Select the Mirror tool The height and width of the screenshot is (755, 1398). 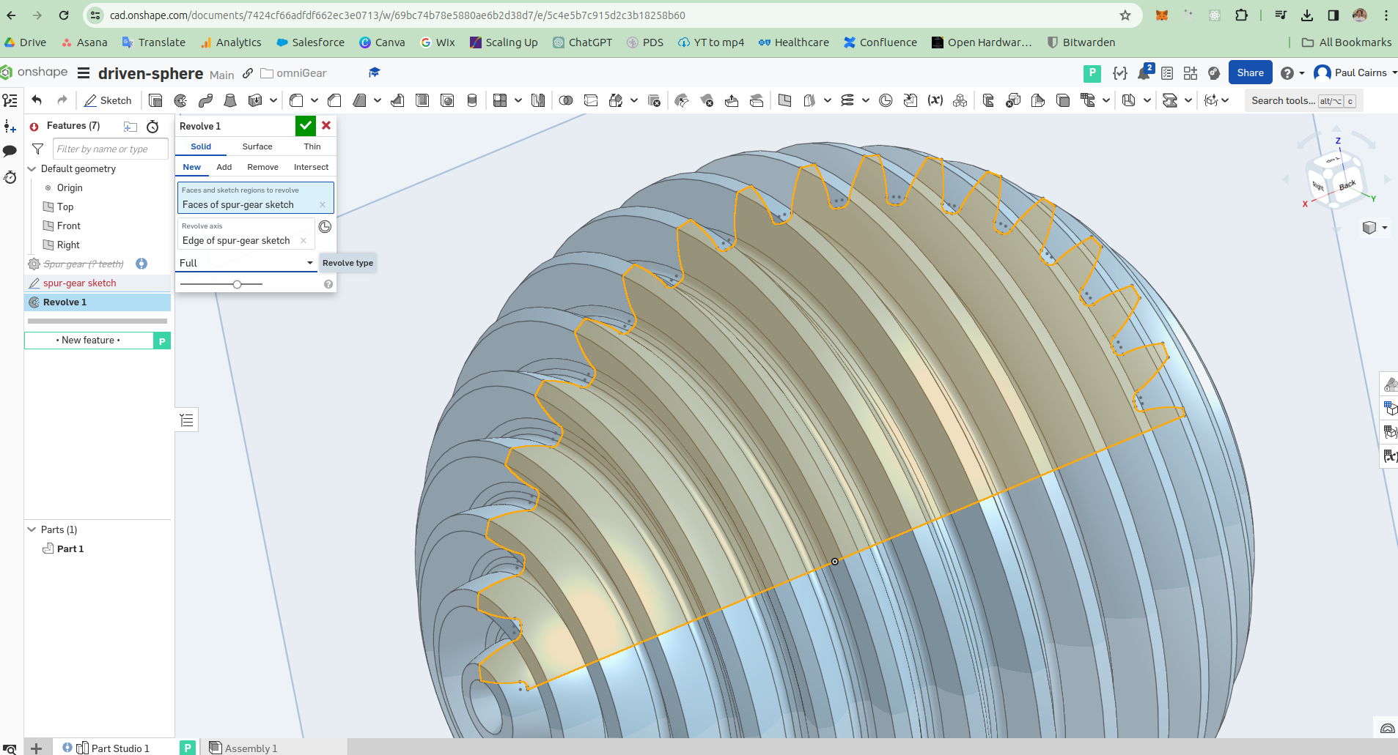point(538,100)
